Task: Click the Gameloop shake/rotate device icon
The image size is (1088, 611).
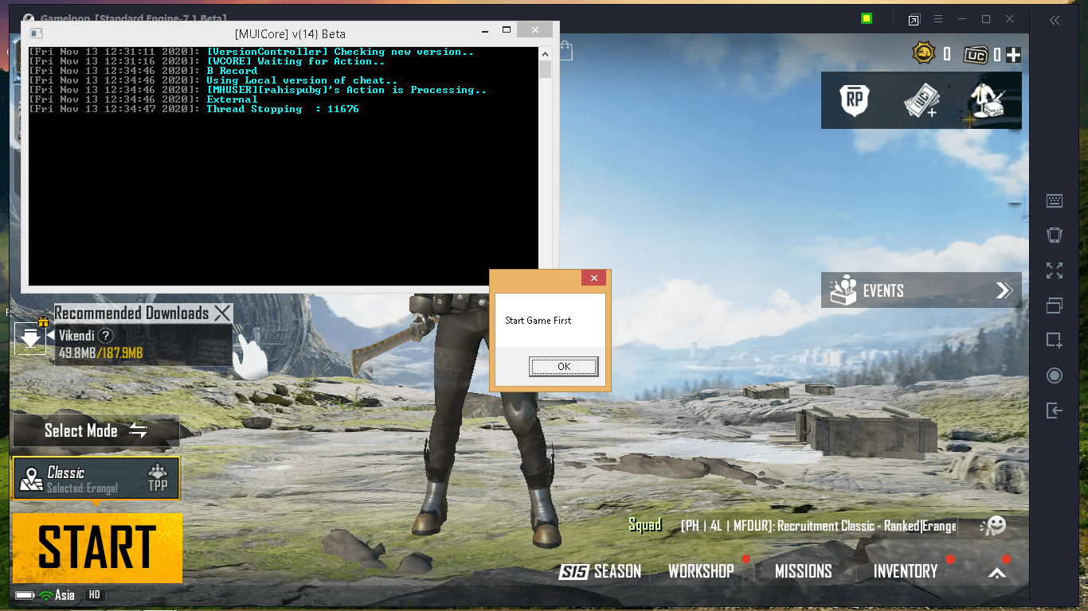Action: tap(1055, 235)
